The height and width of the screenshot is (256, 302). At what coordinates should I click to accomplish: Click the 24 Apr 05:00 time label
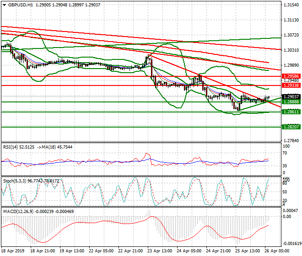[189, 251]
